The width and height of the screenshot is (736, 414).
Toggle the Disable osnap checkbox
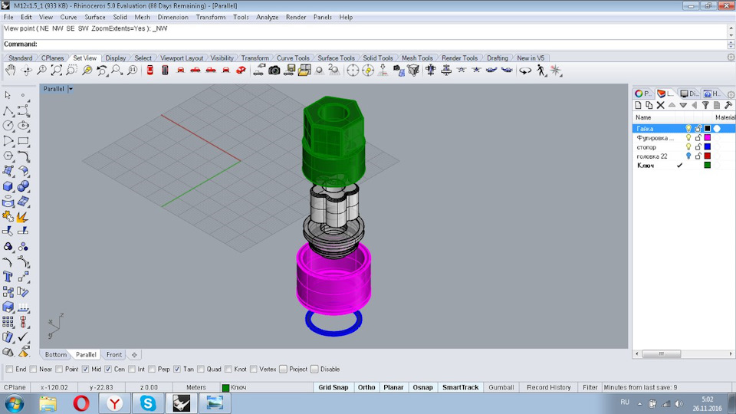[x=314, y=370]
